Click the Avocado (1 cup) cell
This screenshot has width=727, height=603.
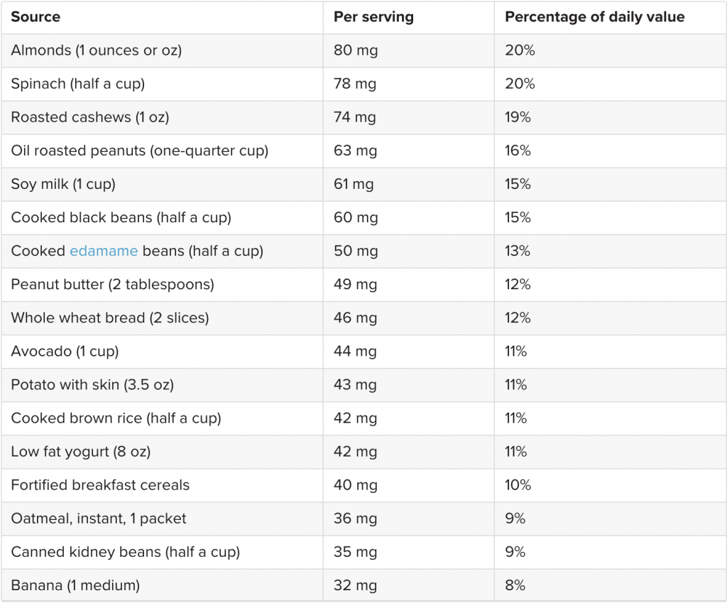[65, 352]
